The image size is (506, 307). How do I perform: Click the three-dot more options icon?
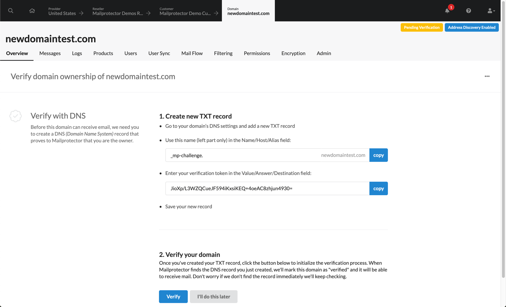[487, 76]
